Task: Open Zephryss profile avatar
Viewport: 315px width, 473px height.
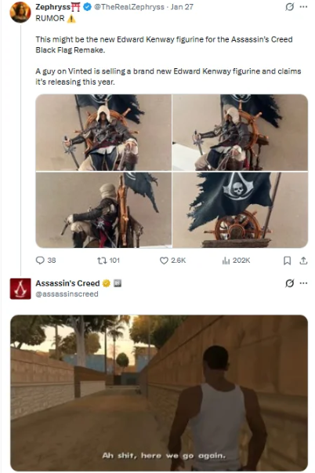Action: click(20, 12)
